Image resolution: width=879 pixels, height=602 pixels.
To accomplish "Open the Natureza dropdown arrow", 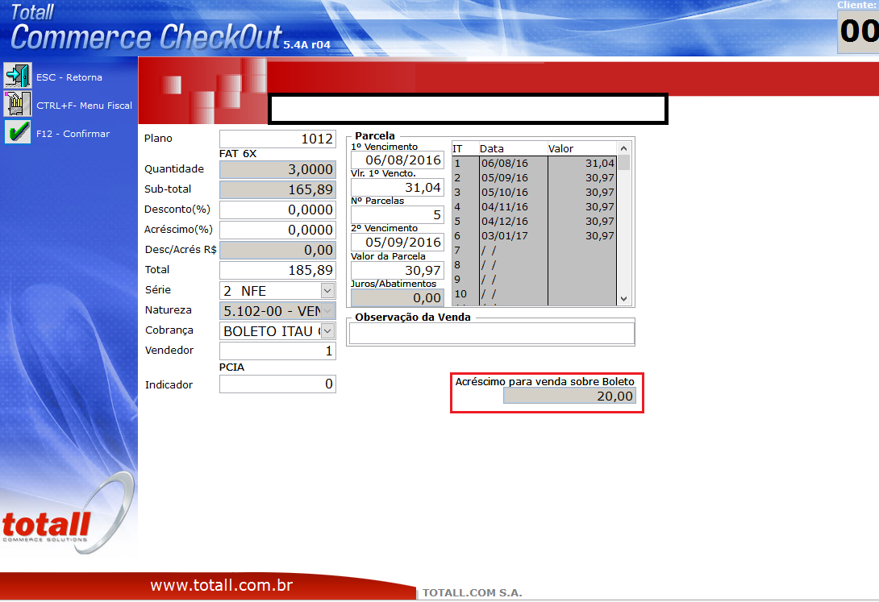I will tap(327, 310).
